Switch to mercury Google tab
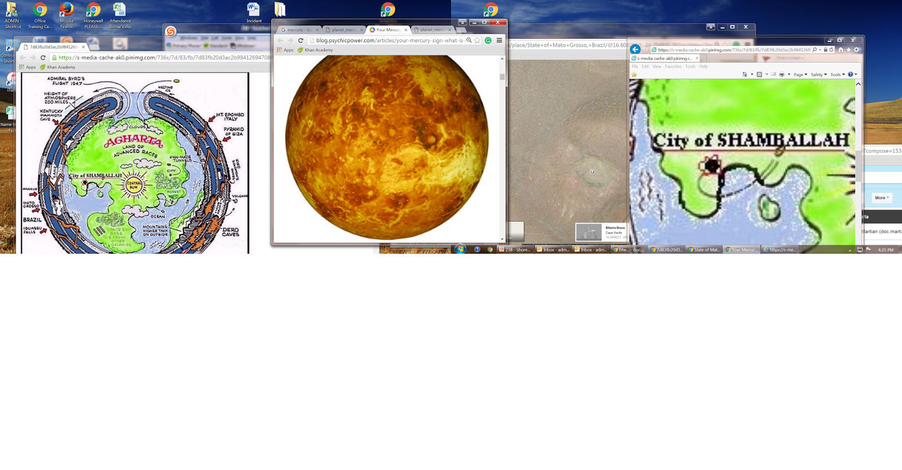This screenshot has width=902, height=470. (299, 30)
